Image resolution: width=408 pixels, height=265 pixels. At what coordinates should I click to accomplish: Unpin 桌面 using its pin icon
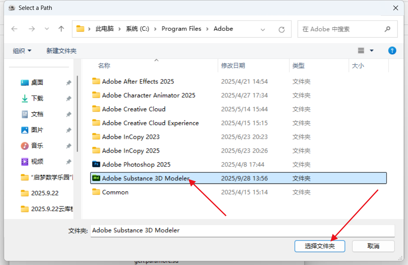click(68, 83)
